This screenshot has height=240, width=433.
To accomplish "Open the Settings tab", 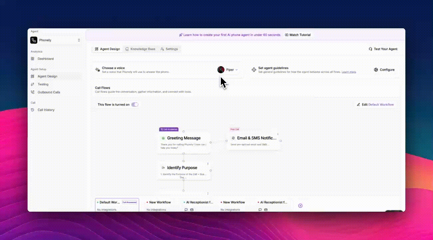I will (170, 49).
